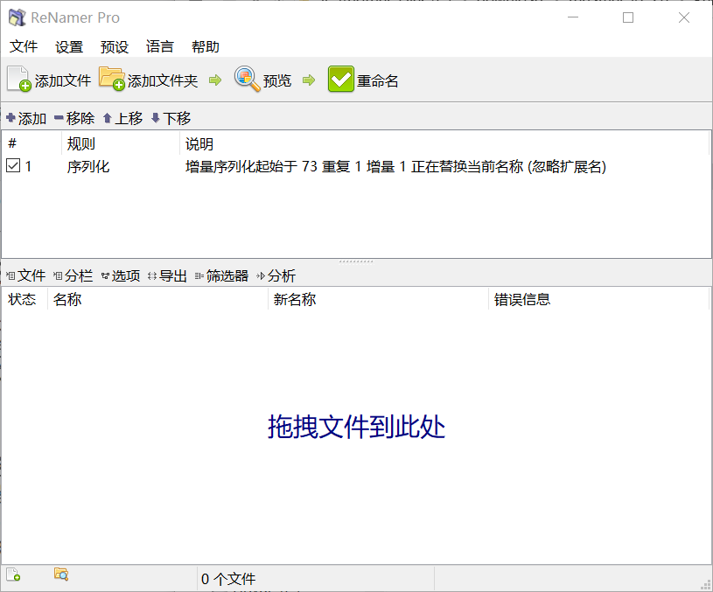Uncheck the rule 1 checkbox
The width and height of the screenshot is (713, 592).
pos(13,165)
